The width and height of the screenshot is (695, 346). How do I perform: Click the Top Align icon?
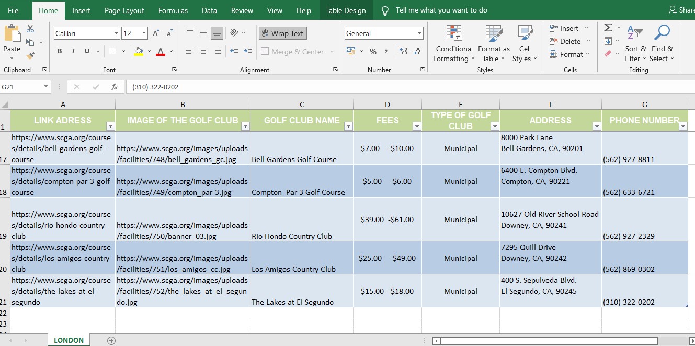click(x=190, y=33)
